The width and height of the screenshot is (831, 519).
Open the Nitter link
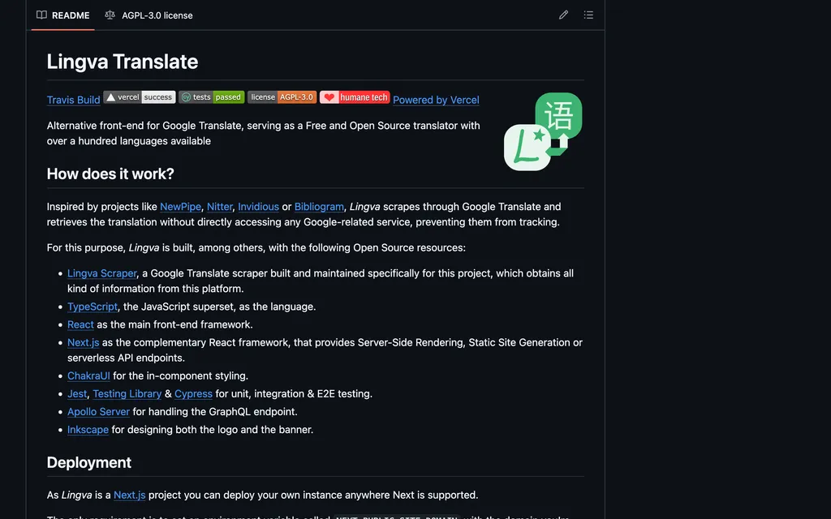219,207
